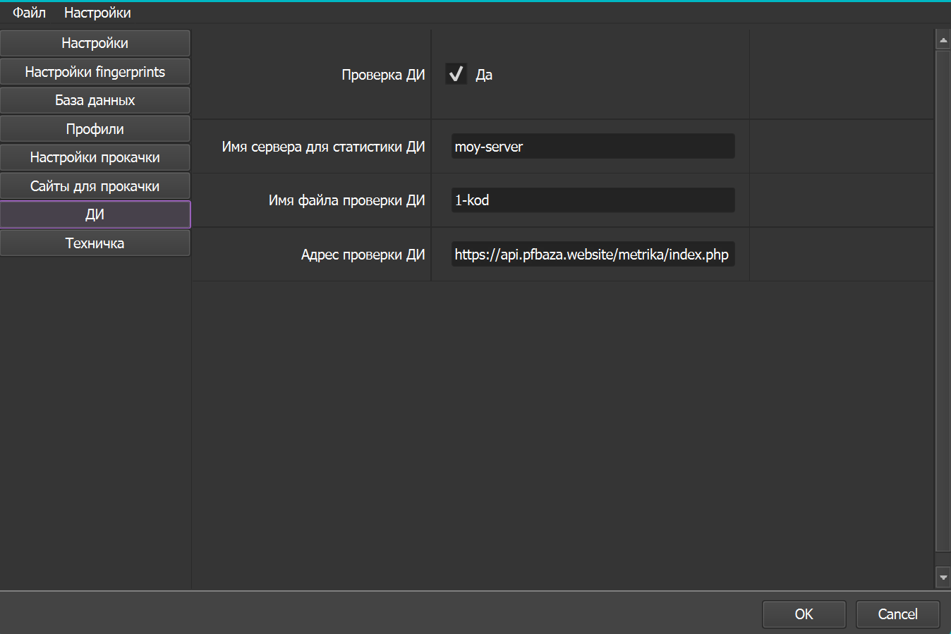This screenshot has height=634, width=951.
Task: Open the Файл menu
Action: (x=29, y=13)
